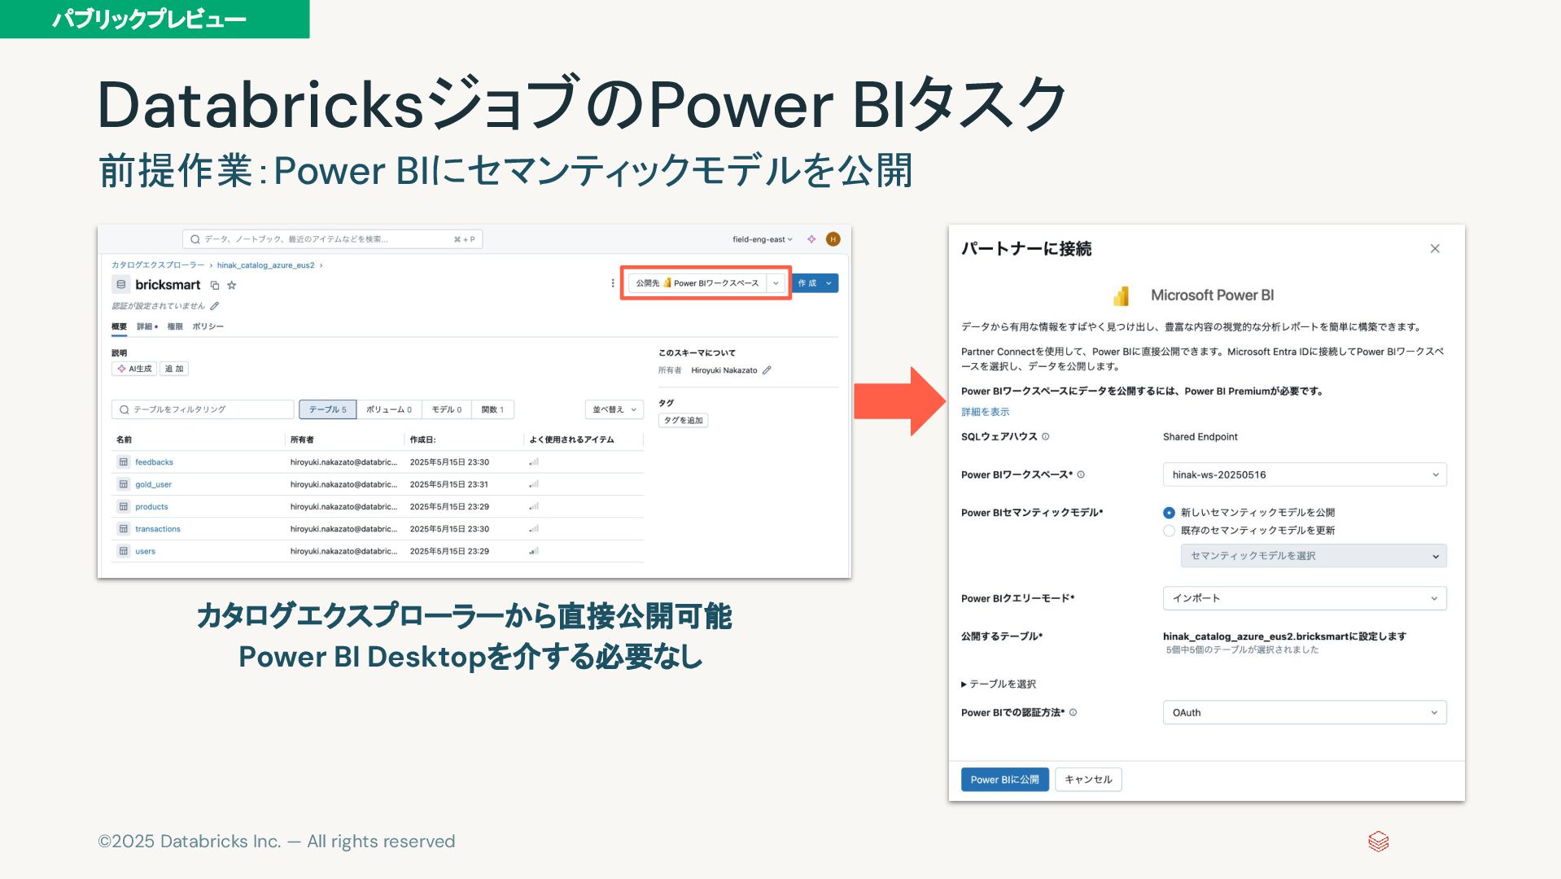Click the キャンセル button
The width and height of the screenshot is (1561, 879).
pyautogui.click(x=1088, y=780)
